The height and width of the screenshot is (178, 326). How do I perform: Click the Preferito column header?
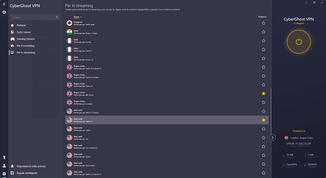(262, 17)
